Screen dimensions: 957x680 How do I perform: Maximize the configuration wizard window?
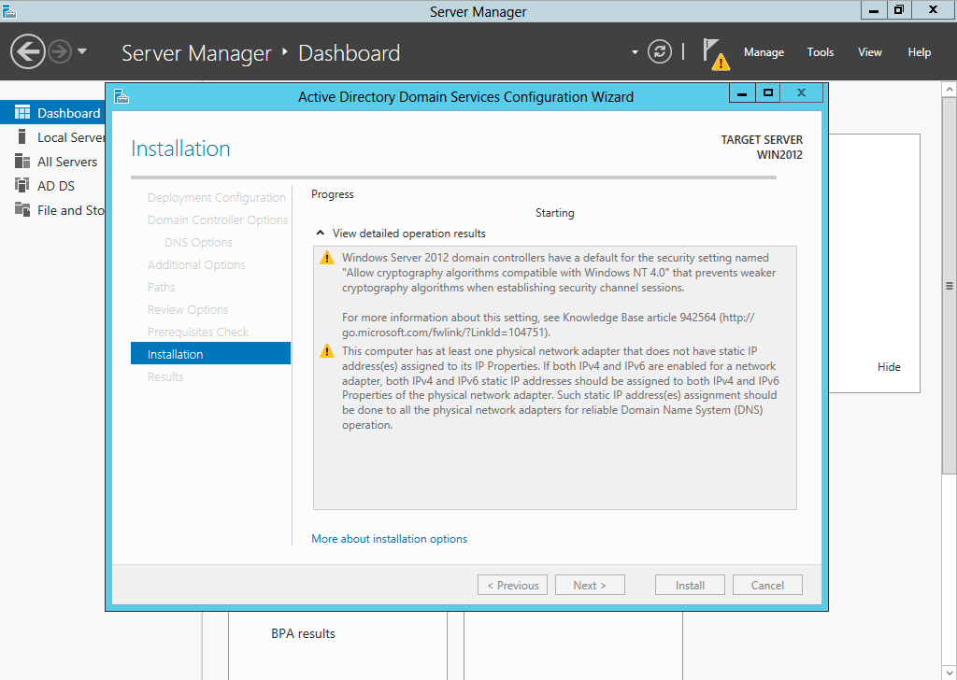coord(768,93)
